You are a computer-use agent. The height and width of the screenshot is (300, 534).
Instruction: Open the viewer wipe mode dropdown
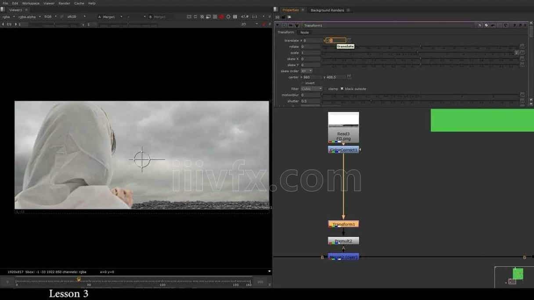point(136,17)
